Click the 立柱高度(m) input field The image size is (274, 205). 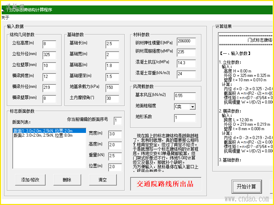pos(49,44)
